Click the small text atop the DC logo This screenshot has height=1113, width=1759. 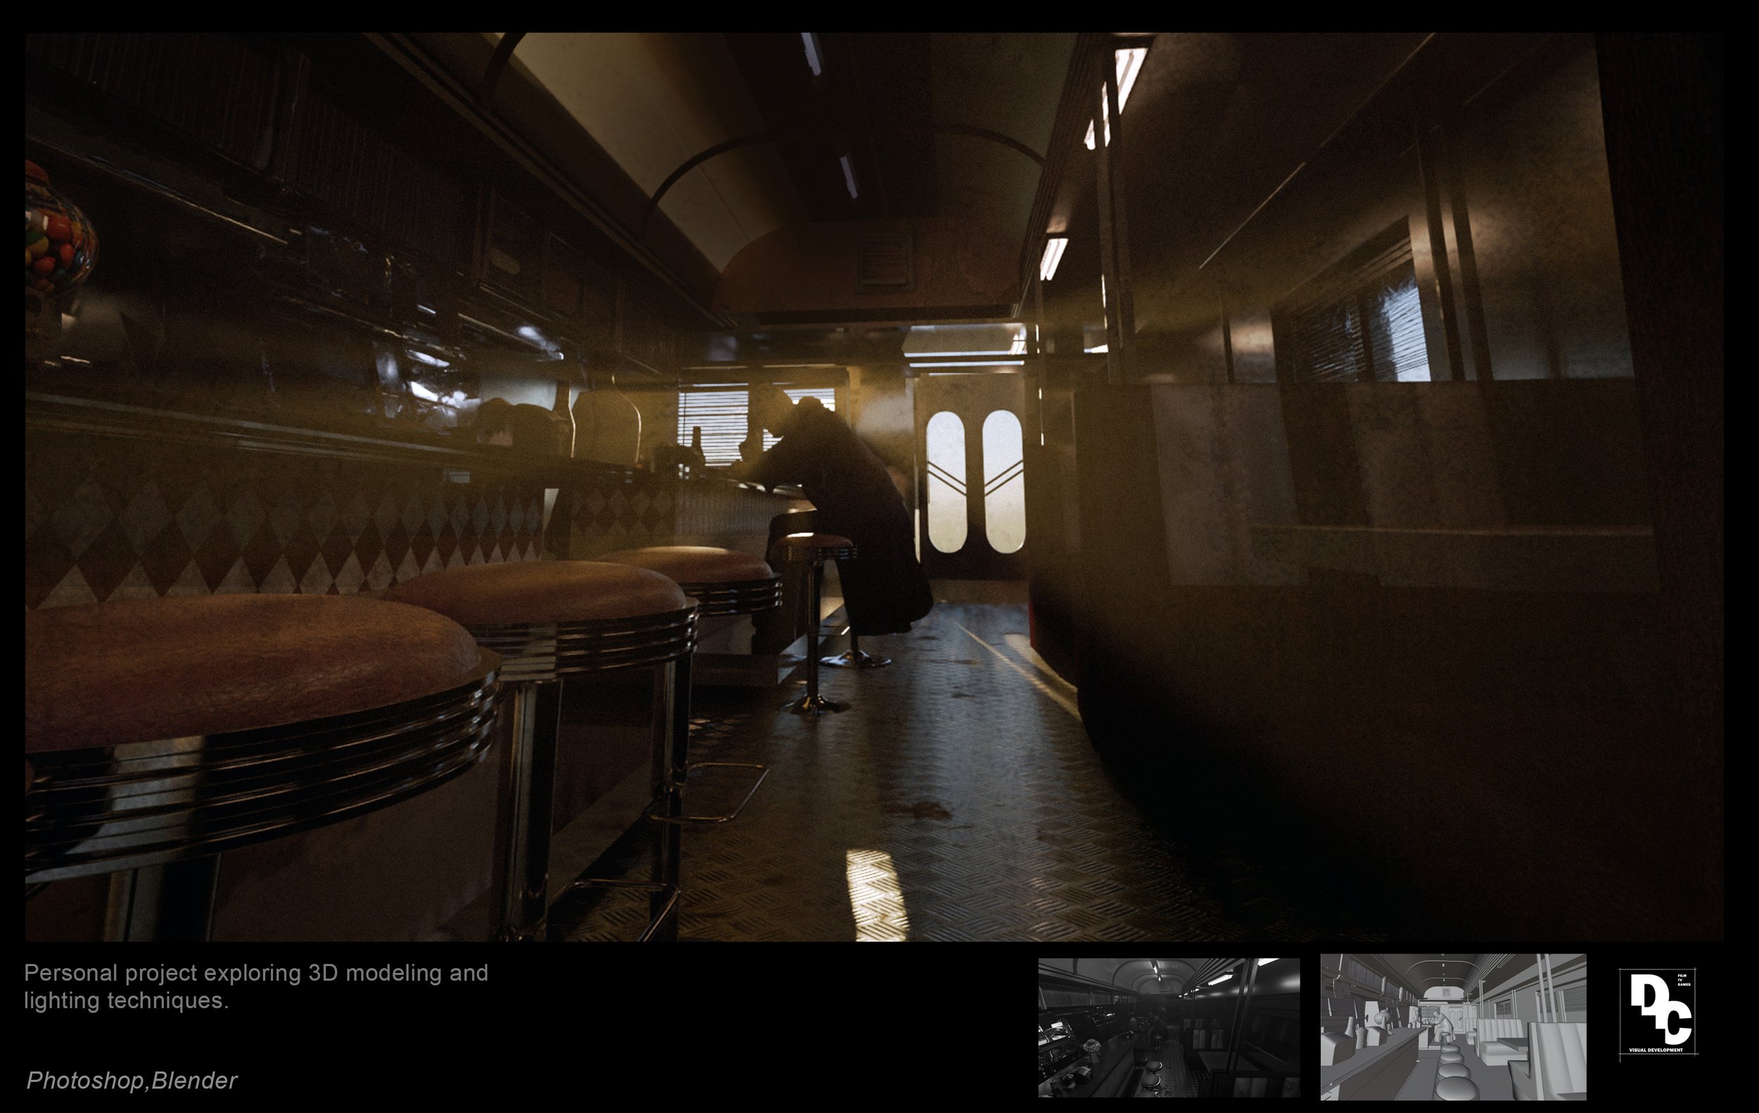(1683, 980)
